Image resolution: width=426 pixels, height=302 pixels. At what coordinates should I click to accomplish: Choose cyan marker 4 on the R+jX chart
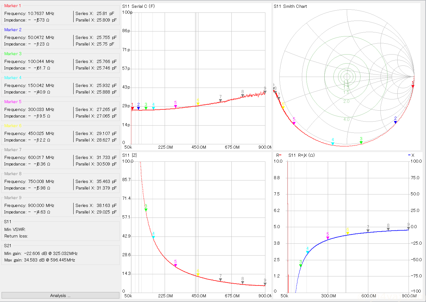tap(307, 252)
